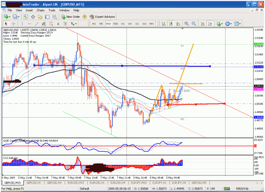Toggle the Navigator folder-star icon
Screen dimensions: 265x192
pos(40,17)
